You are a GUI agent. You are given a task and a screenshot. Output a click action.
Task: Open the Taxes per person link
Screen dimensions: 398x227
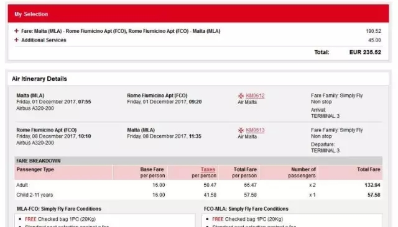click(208, 169)
